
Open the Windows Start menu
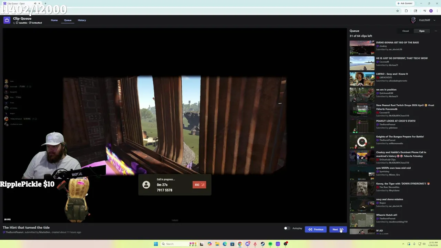[x=156, y=244]
